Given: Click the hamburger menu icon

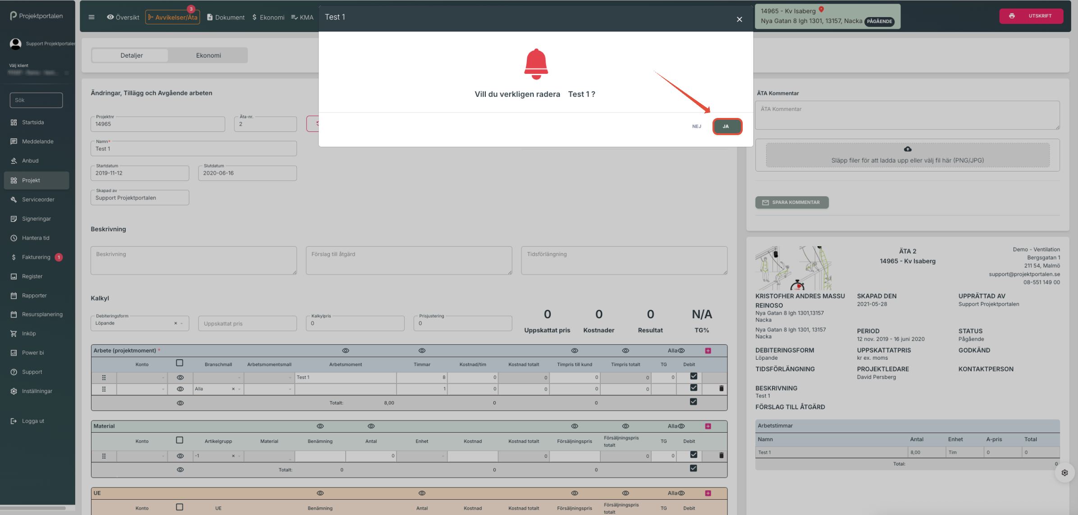Looking at the screenshot, I should click(x=91, y=17).
